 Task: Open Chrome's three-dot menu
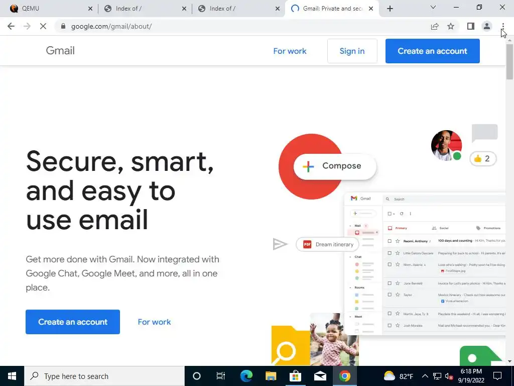click(503, 26)
